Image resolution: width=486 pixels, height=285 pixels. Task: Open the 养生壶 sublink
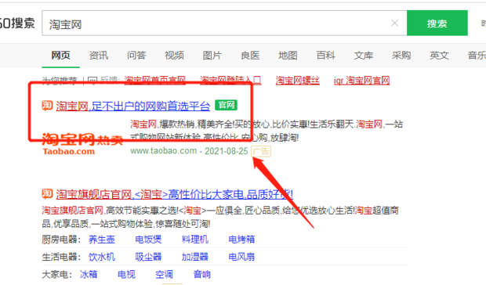point(102,240)
